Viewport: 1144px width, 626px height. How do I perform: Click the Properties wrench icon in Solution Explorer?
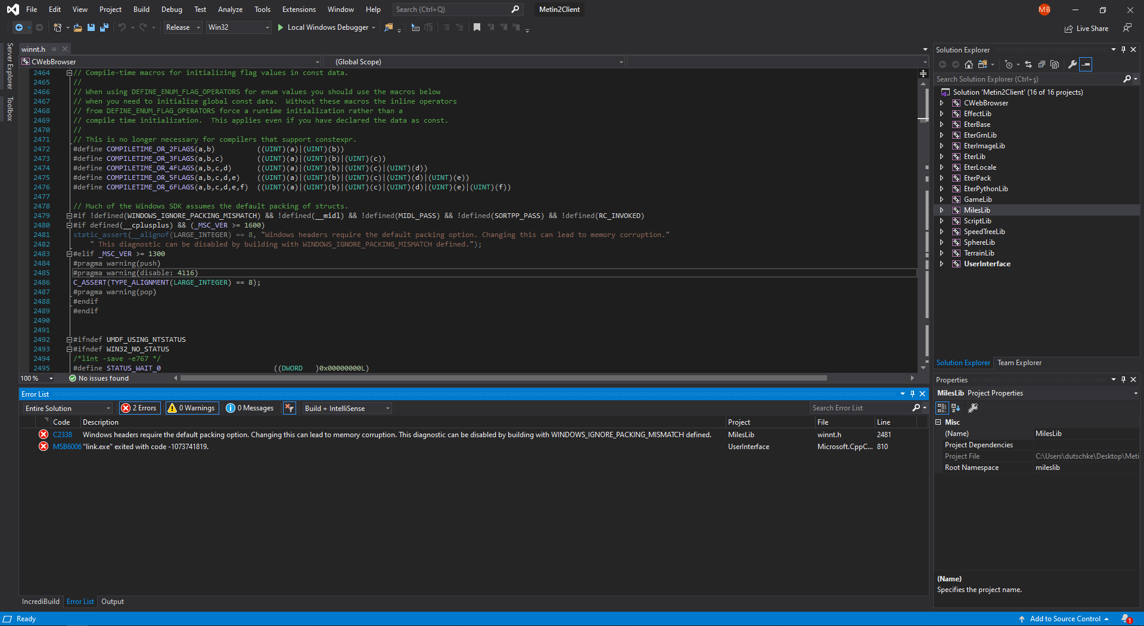pos(1072,64)
